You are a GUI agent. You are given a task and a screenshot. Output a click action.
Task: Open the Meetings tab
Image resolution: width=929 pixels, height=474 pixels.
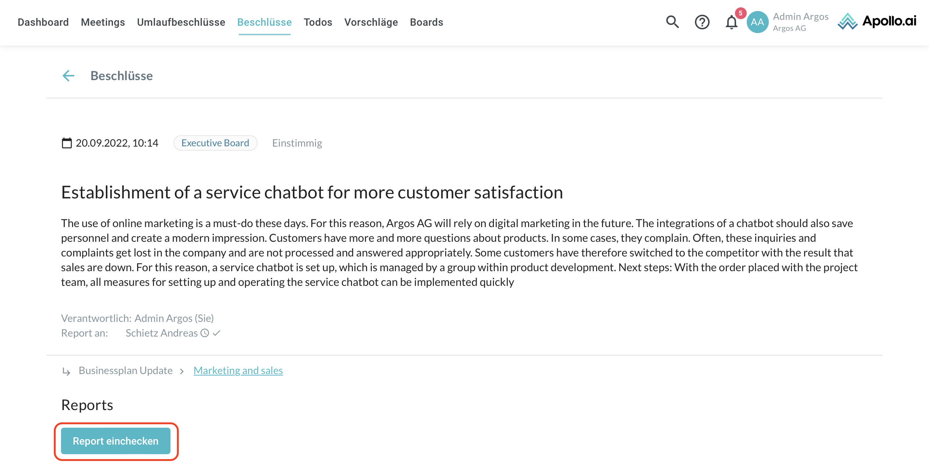tap(103, 22)
